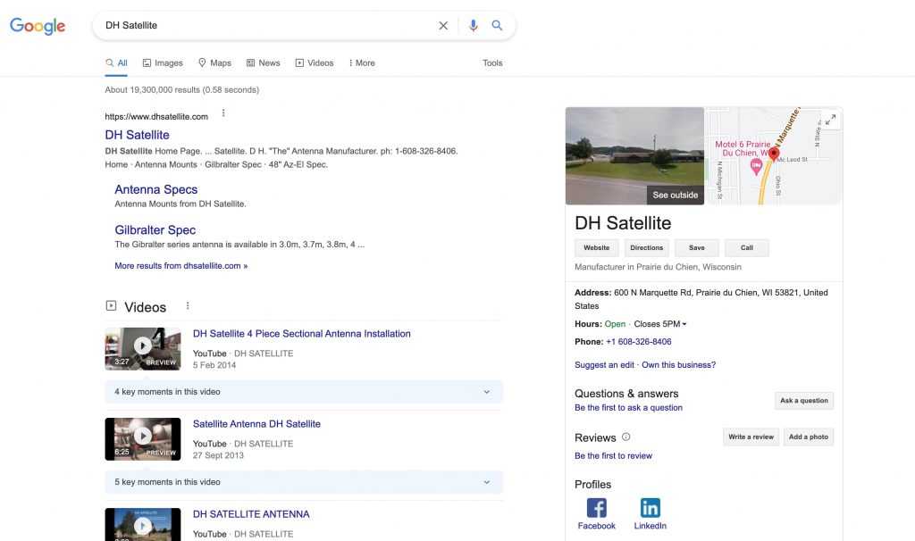Click Be the first to ask a question
This screenshot has width=915, height=541.
point(628,407)
